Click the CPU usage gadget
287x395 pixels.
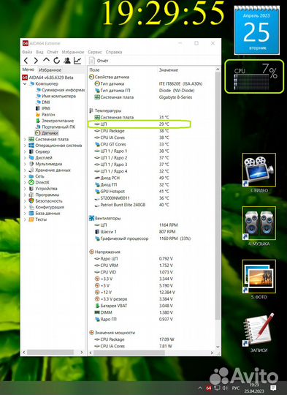pos(254,76)
